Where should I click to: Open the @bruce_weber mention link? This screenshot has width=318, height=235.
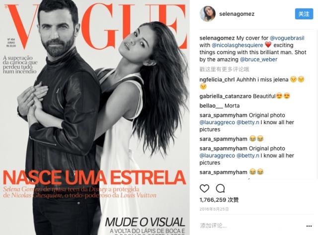coord(258,60)
